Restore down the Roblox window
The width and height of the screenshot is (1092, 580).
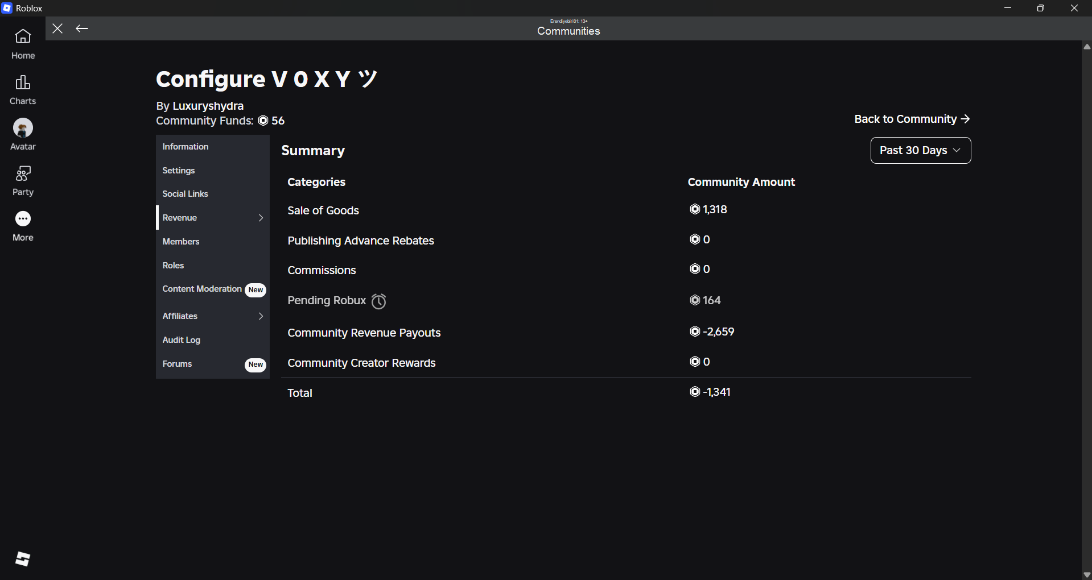1041,8
